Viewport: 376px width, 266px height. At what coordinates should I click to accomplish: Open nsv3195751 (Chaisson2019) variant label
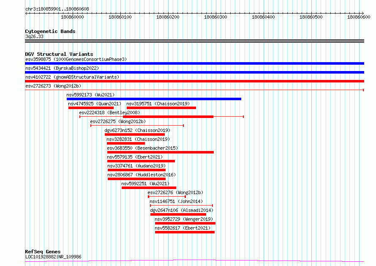pos(158,104)
